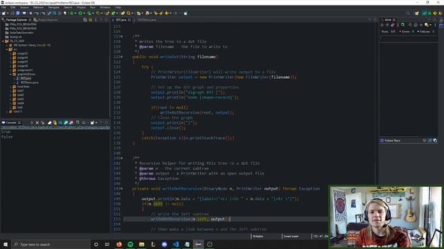
Task: Expand the JRE System Library node
Action: [7, 45]
